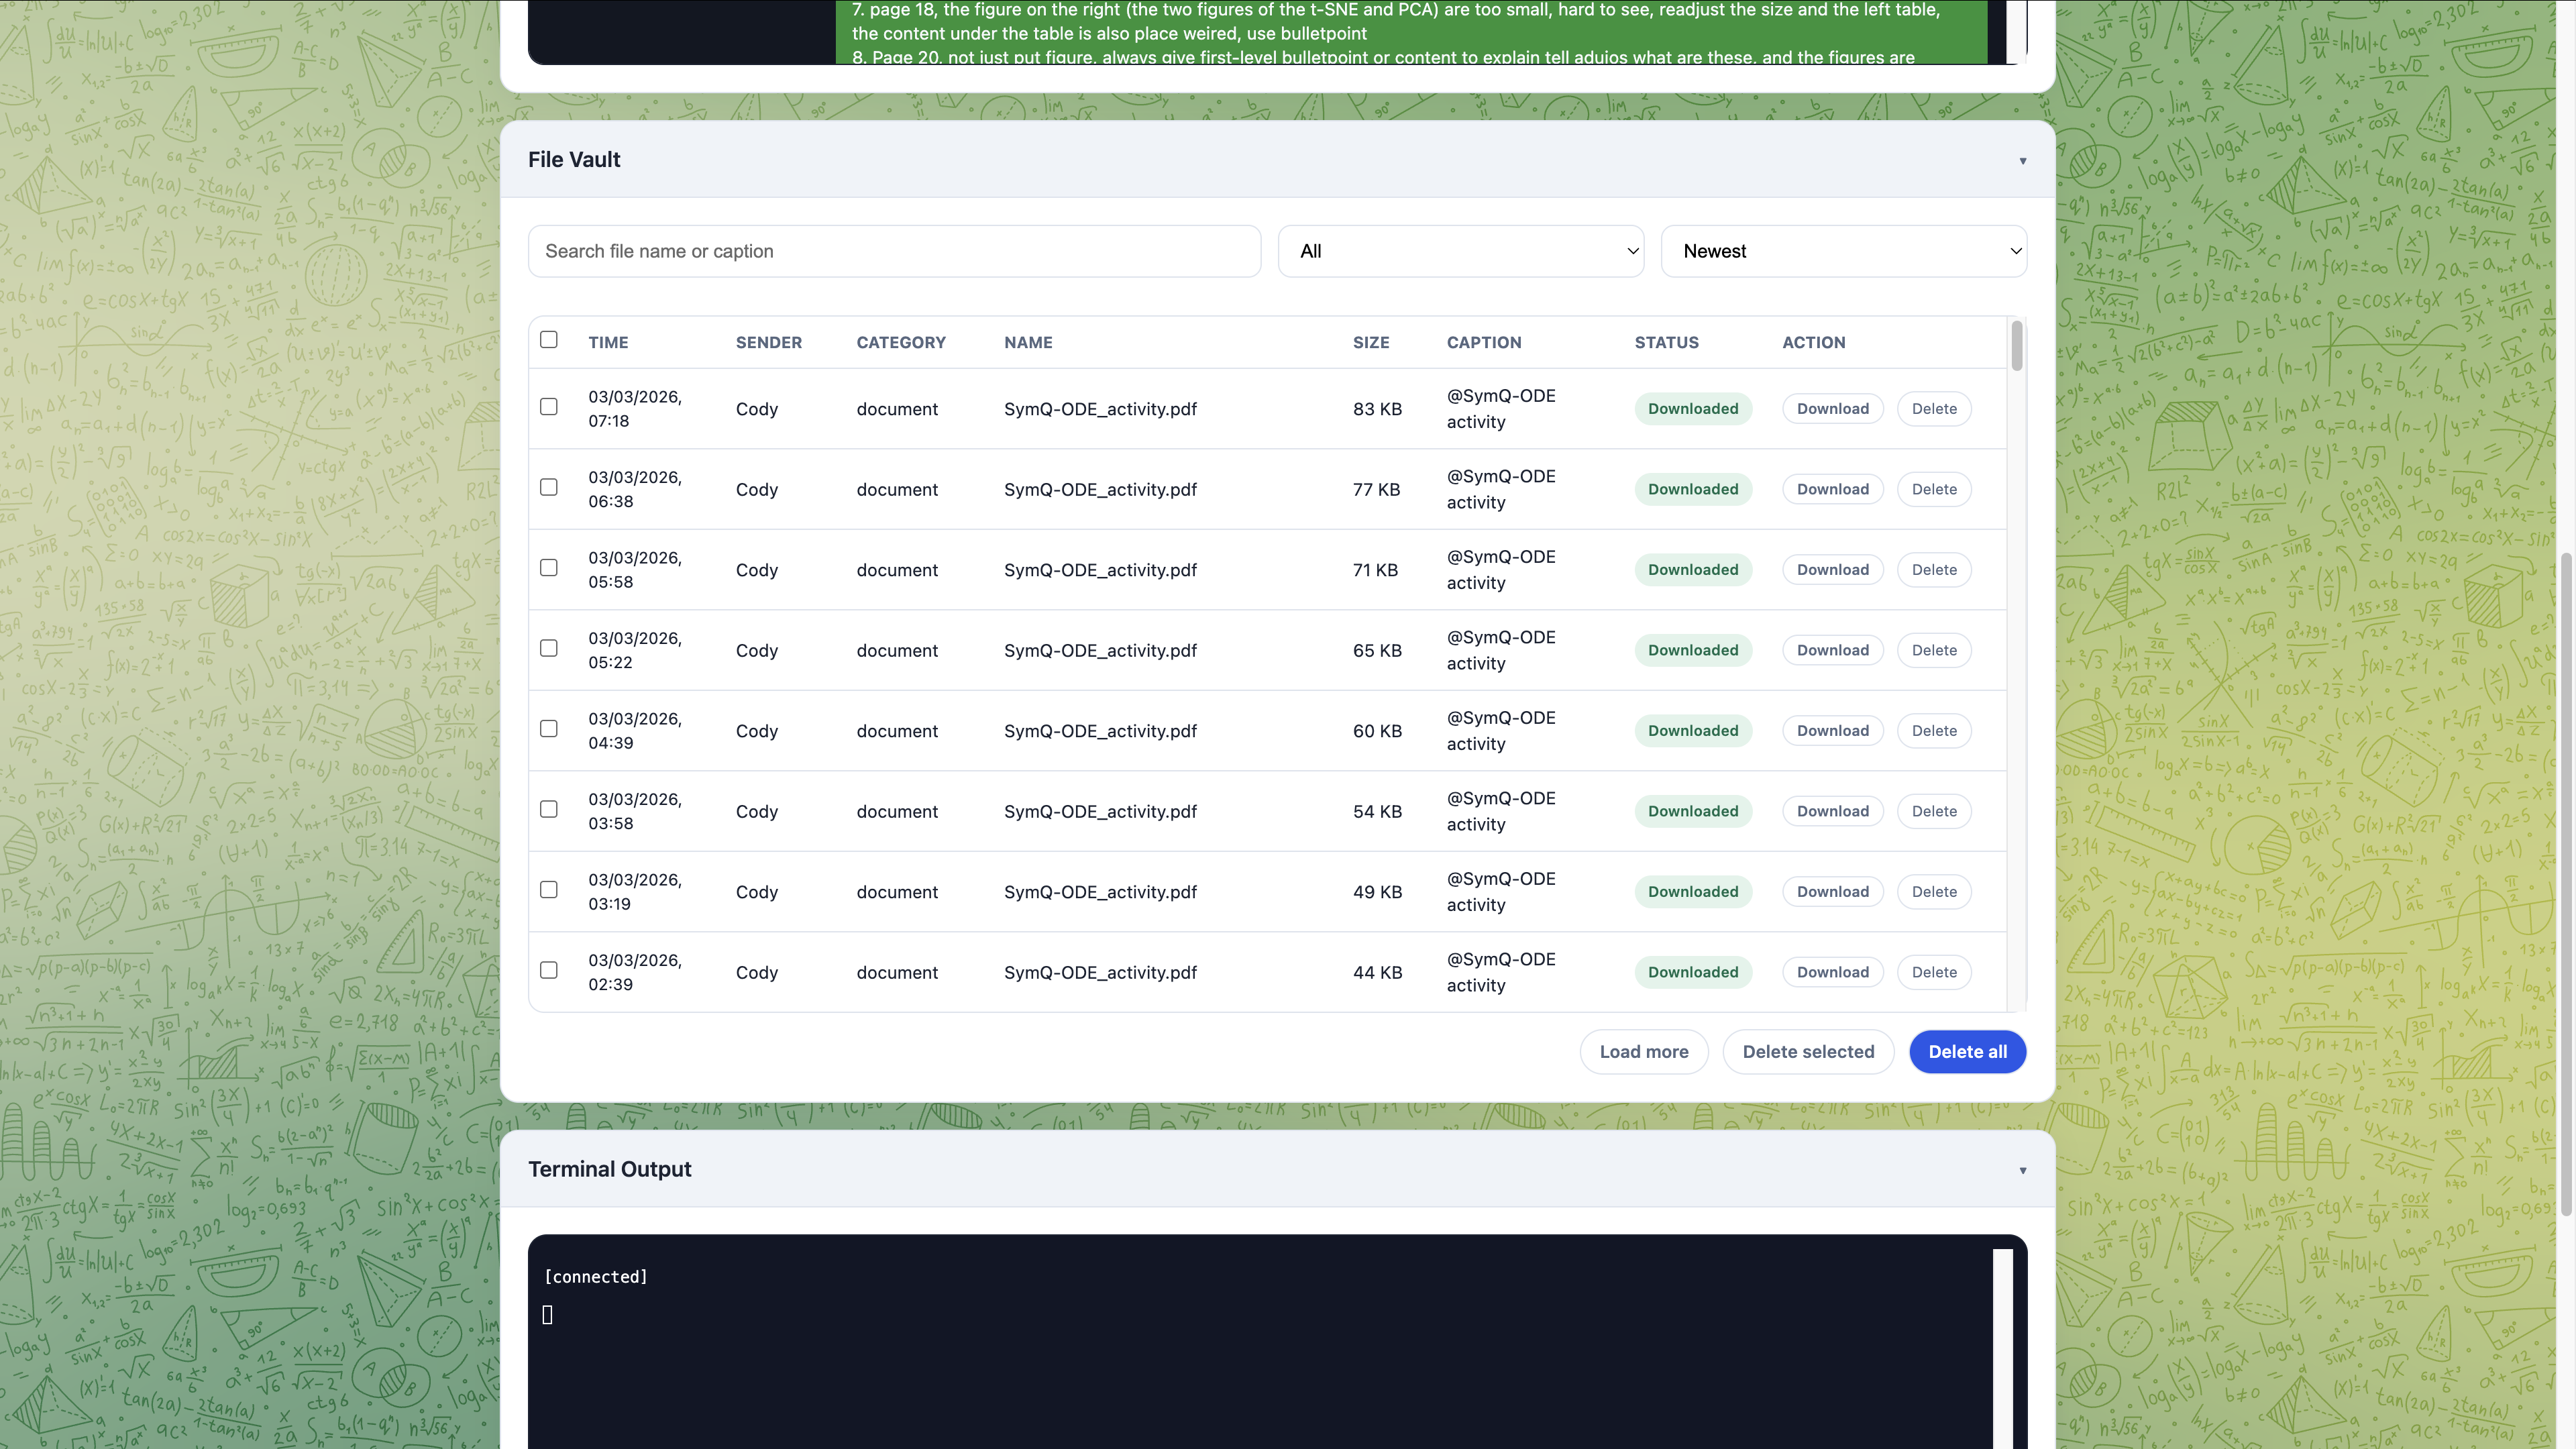
Task: Check the row dated 03/03/2026, 07:18
Action: [549, 406]
